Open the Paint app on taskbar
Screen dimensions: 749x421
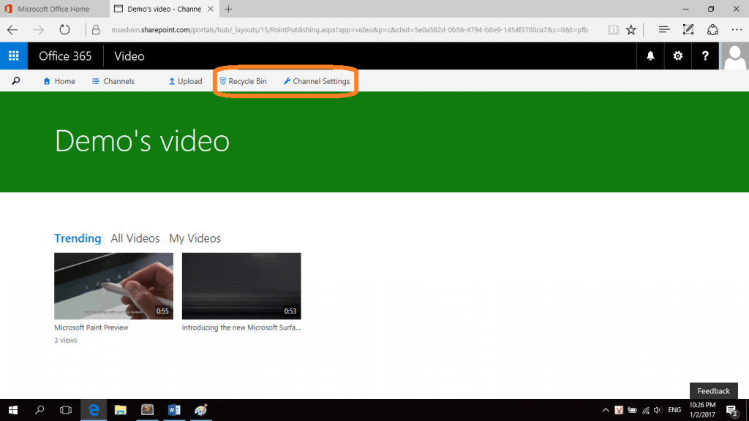(200, 410)
